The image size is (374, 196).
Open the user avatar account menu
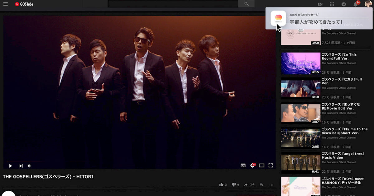[368, 4]
